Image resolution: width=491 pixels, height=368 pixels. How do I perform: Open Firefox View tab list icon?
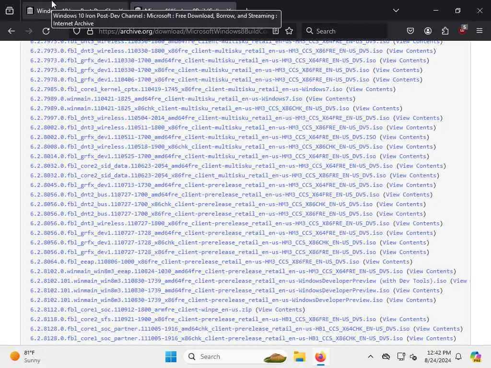tap(10, 11)
